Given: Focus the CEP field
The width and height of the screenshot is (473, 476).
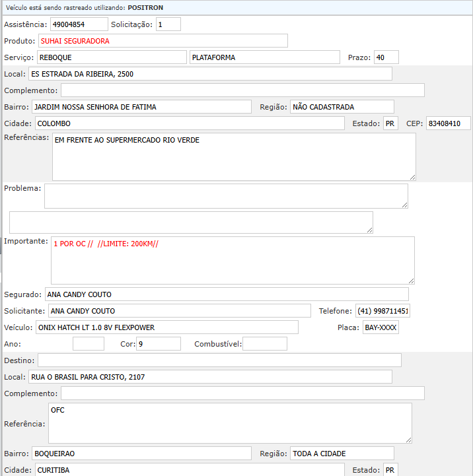Looking at the screenshot, I should [449, 123].
